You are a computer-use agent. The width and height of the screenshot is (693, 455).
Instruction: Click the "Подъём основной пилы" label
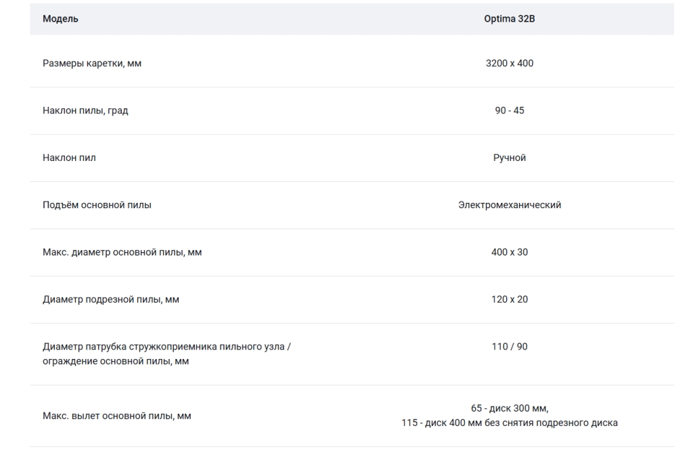pos(97,206)
